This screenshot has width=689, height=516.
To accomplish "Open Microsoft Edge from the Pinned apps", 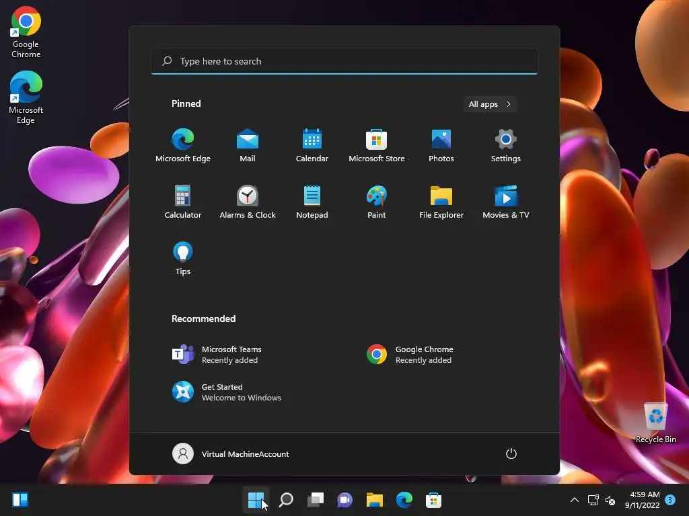I will (x=183, y=146).
